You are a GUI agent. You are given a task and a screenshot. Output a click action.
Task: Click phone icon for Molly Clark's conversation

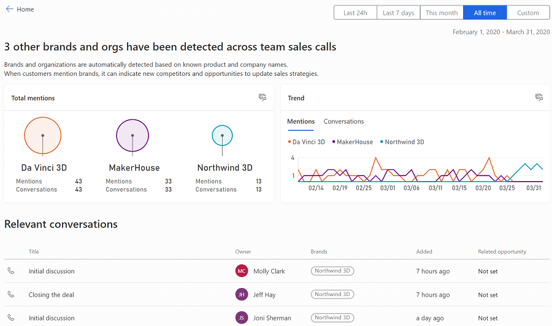11,271
